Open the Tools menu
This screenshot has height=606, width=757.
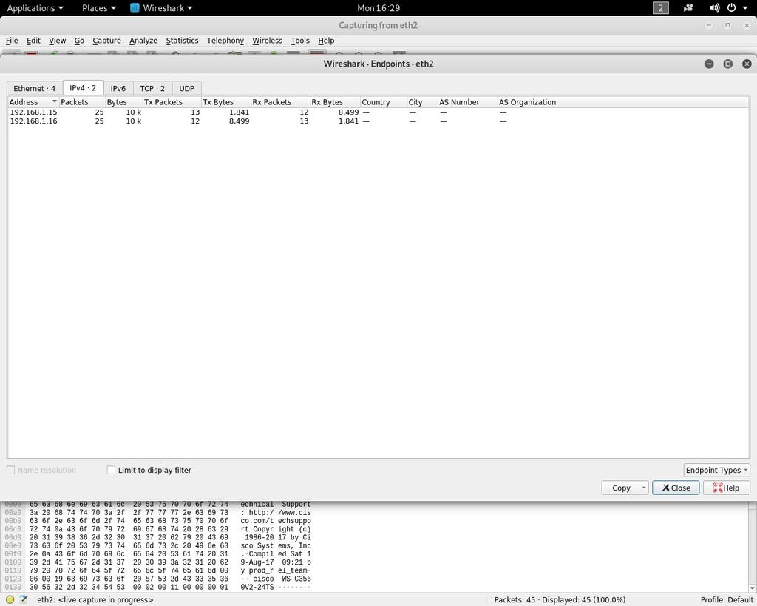tap(300, 41)
